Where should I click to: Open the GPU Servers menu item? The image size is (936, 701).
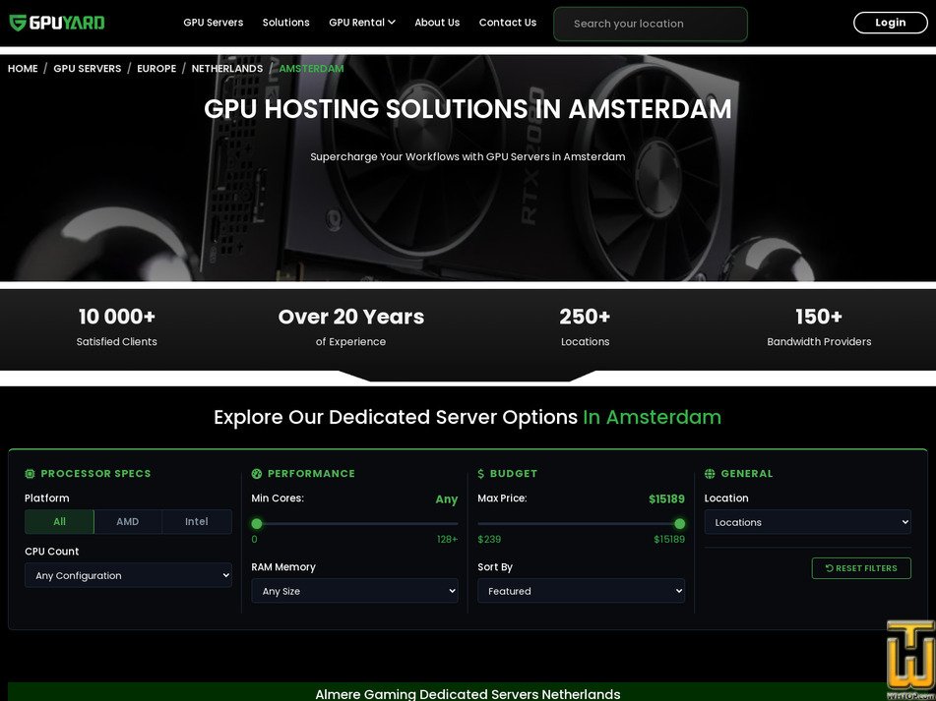214,23
